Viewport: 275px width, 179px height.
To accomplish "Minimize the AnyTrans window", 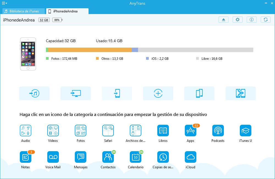I will click(266, 3).
